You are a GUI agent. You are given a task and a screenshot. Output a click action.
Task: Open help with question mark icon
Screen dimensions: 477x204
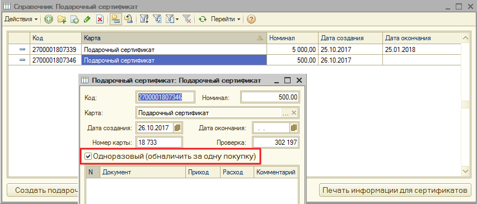(251, 20)
